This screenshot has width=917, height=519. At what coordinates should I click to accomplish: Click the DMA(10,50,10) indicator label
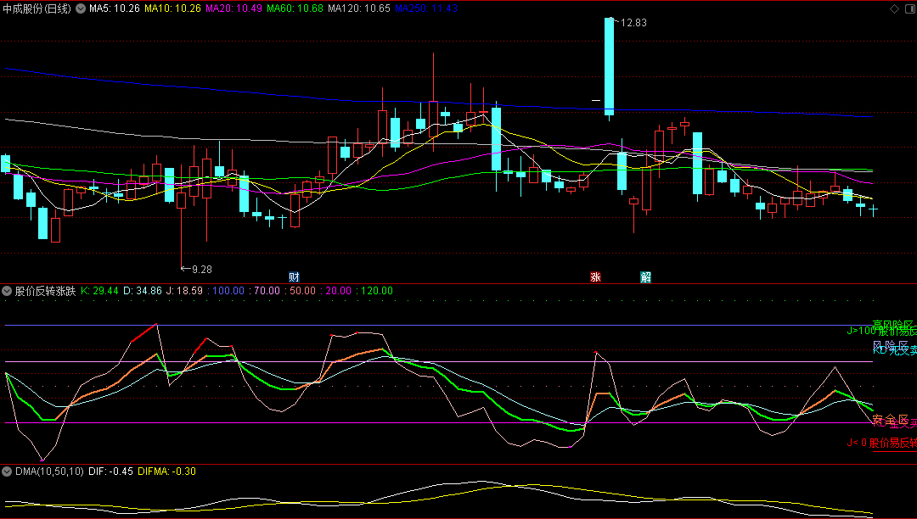pos(49,472)
